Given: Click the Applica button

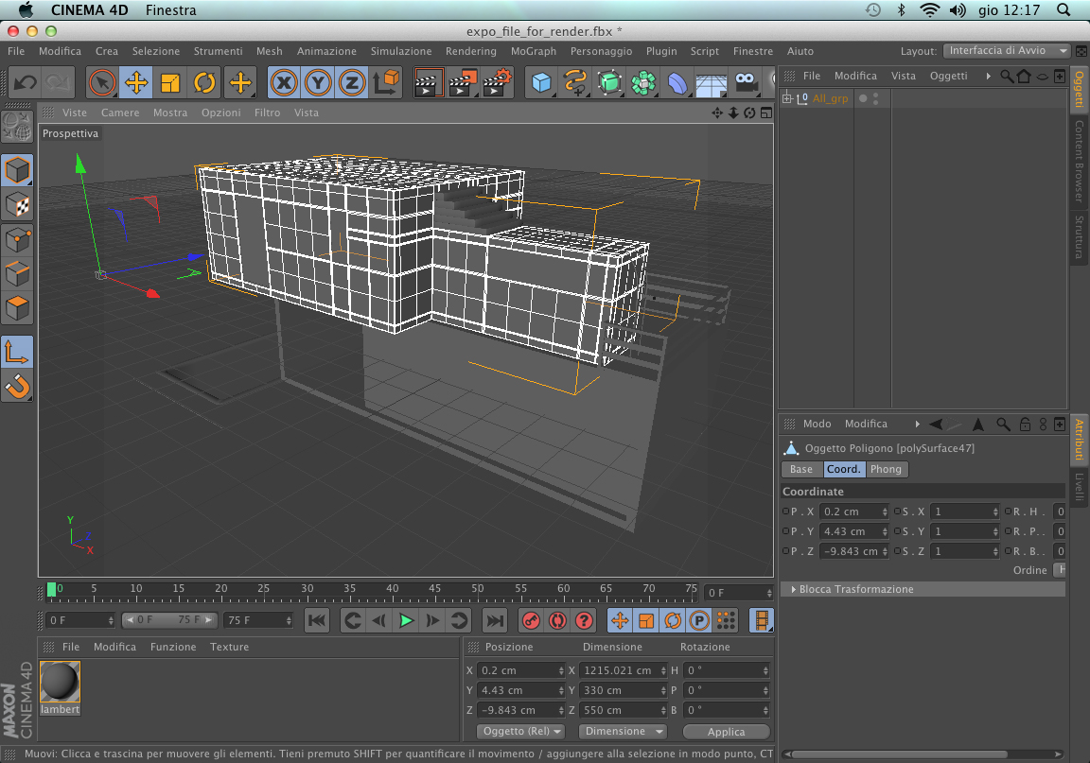Looking at the screenshot, I should (726, 732).
